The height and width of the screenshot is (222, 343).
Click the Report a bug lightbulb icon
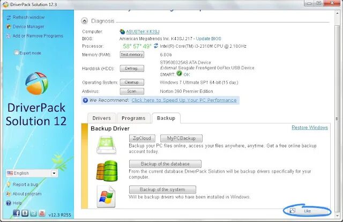click(9, 184)
